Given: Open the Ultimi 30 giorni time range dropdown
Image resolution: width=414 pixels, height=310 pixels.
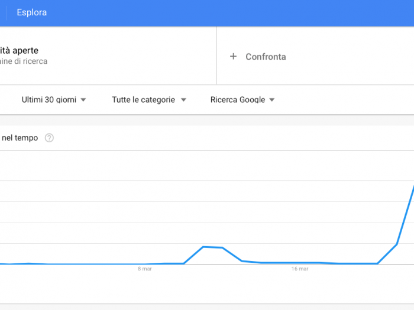Looking at the screenshot, I should [54, 100].
